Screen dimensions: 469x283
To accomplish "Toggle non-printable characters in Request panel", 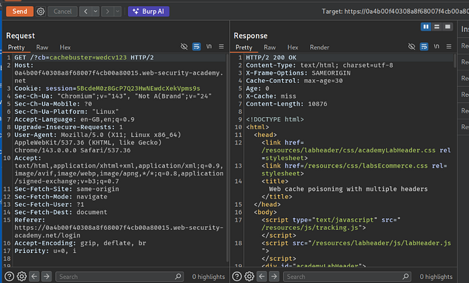I will point(209,46).
